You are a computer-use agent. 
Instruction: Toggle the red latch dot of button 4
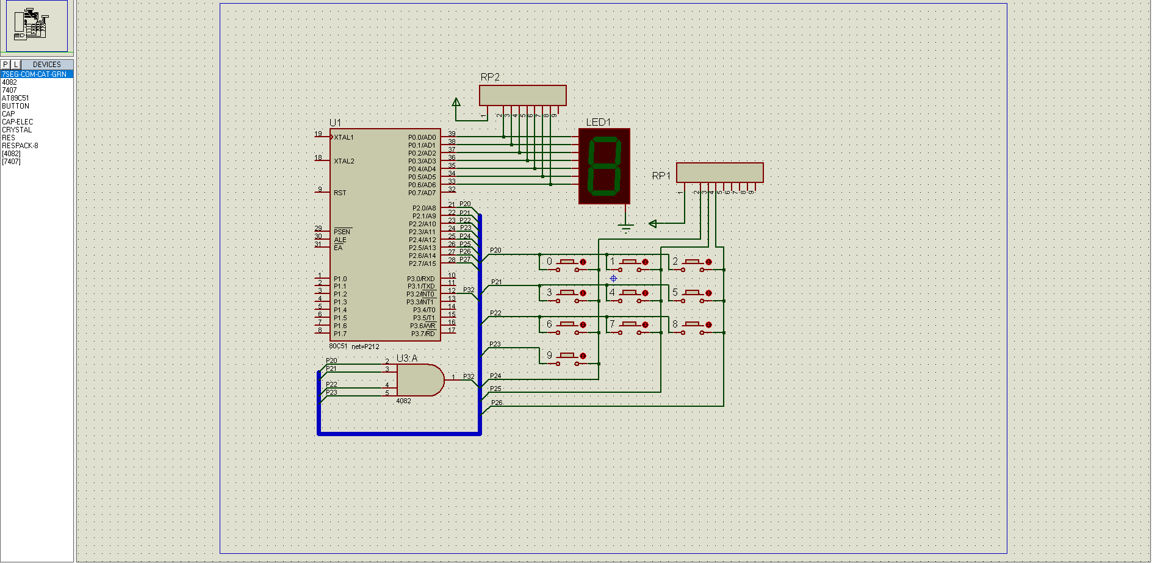click(646, 293)
